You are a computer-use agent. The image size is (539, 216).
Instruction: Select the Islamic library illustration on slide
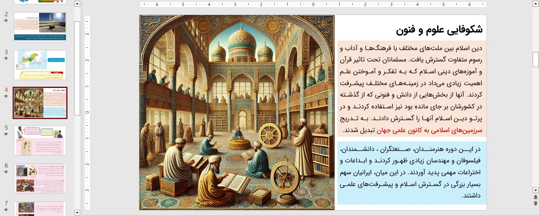click(x=237, y=113)
